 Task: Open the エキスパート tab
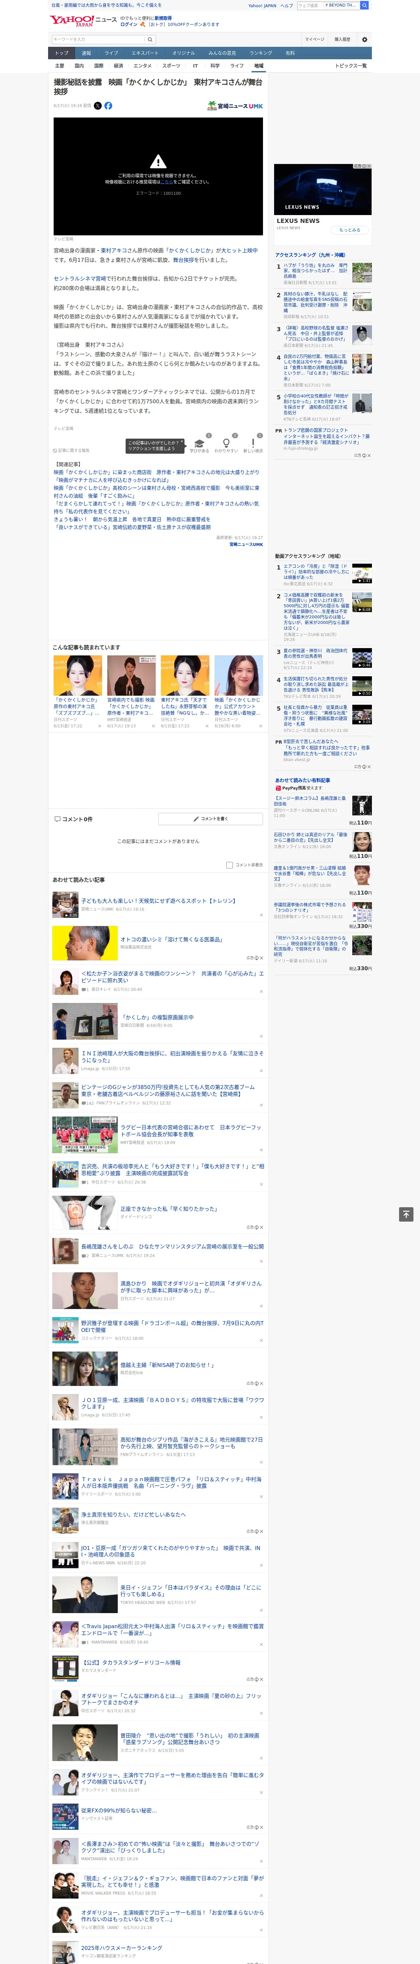[x=145, y=53]
